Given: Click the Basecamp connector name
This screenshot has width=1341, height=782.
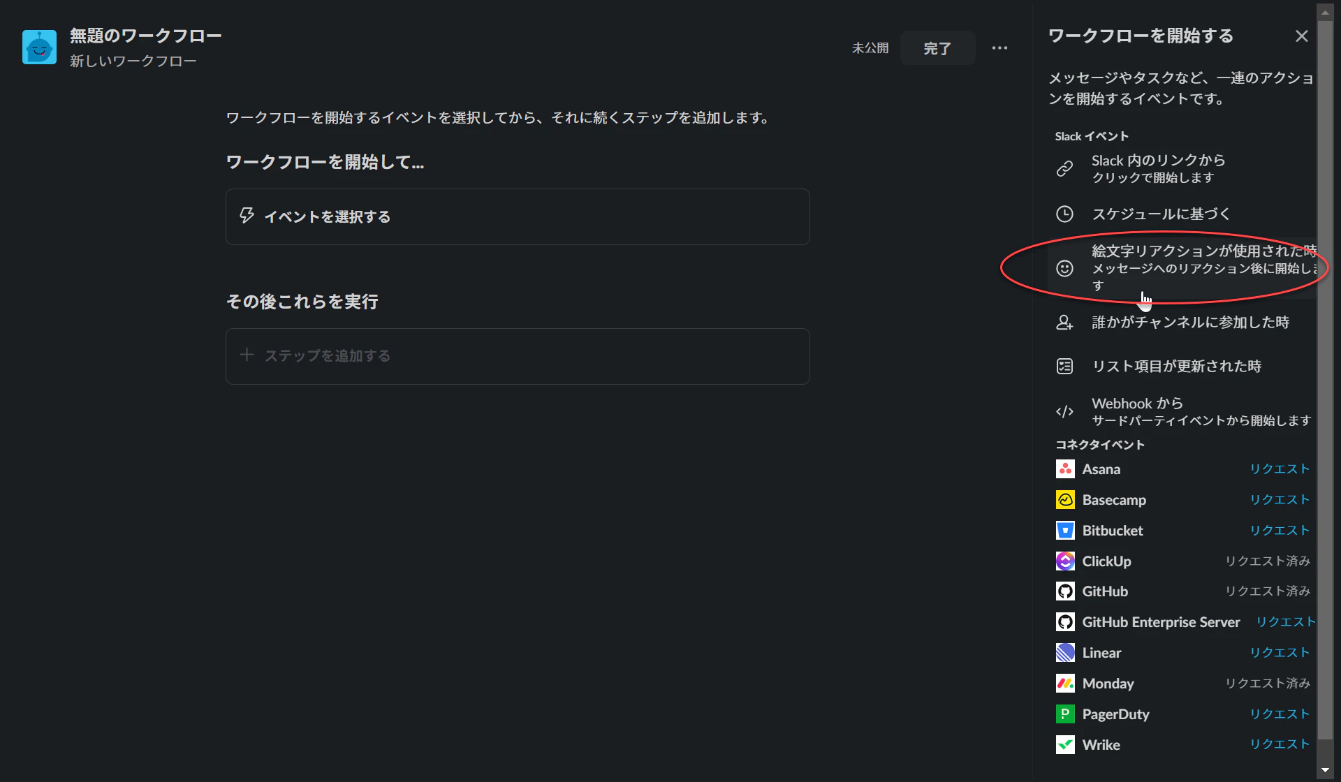Looking at the screenshot, I should [x=1114, y=500].
